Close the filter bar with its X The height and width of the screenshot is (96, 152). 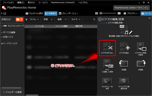click(x=94, y=19)
